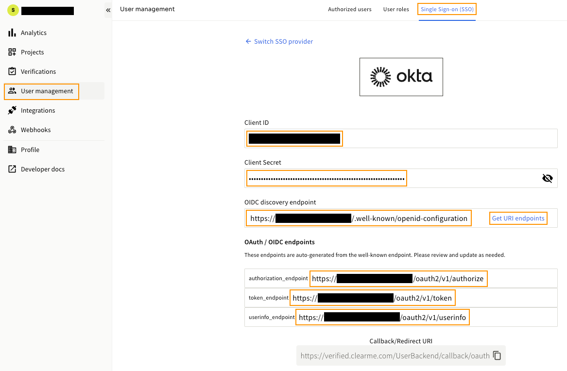Image resolution: width=567 pixels, height=371 pixels.
Task: Click the Developer docs external link icon
Action: 12,169
